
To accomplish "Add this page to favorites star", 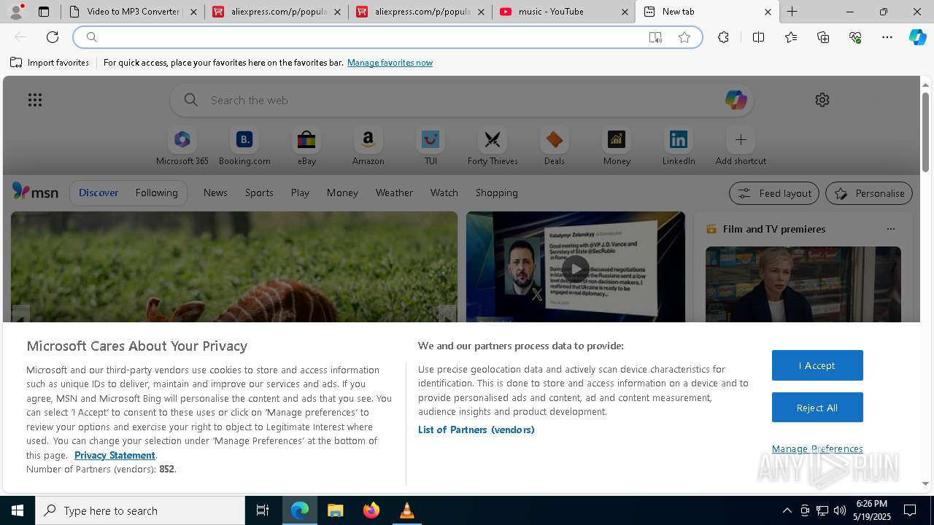I will [684, 37].
